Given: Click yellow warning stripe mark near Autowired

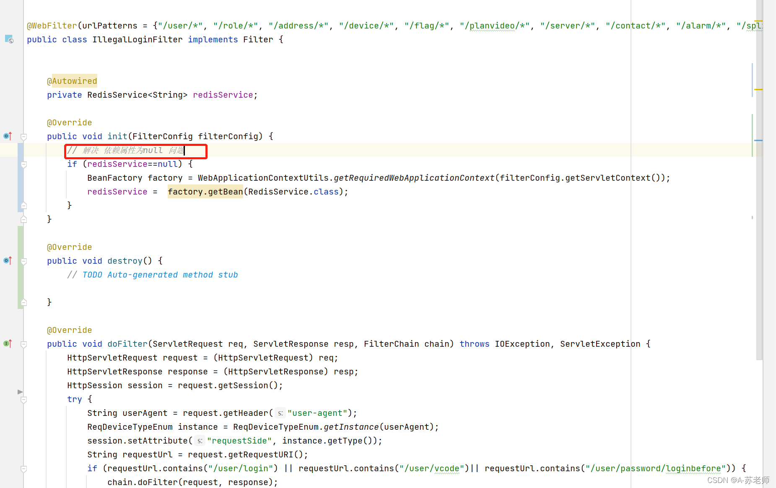Looking at the screenshot, I should (x=758, y=90).
